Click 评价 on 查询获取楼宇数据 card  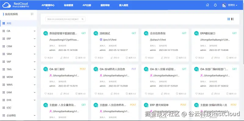[x=65, y=58]
